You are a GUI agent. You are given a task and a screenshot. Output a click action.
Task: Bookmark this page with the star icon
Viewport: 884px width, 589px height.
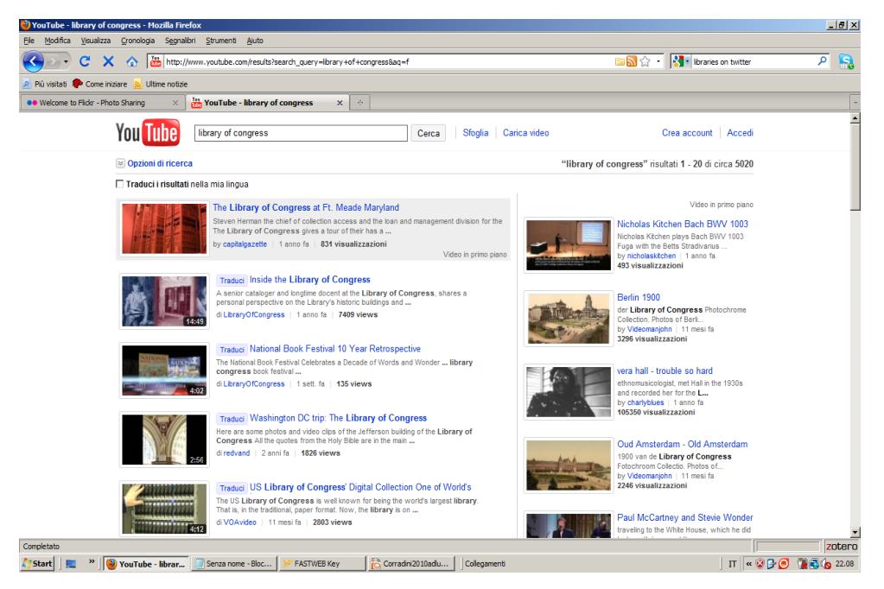tap(646, 61)
